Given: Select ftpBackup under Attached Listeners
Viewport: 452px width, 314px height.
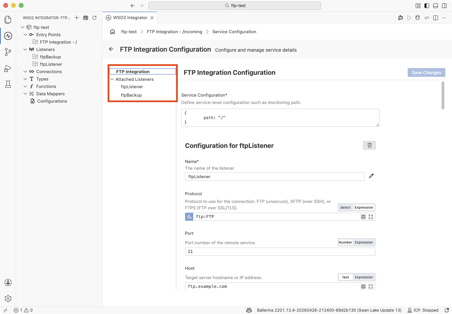Looking at the screenshot, I should [131, 95].
